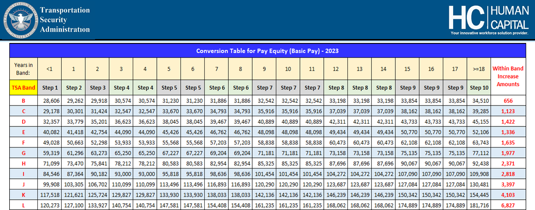Select the Conversion Table for Pay Equity title
Screen dimensions: 535x210
tap(267, 51)
